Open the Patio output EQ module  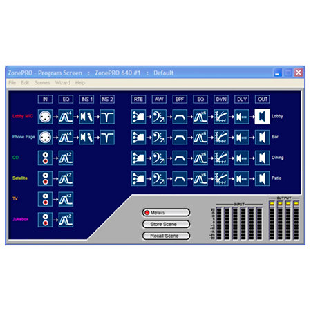(200, 178)
